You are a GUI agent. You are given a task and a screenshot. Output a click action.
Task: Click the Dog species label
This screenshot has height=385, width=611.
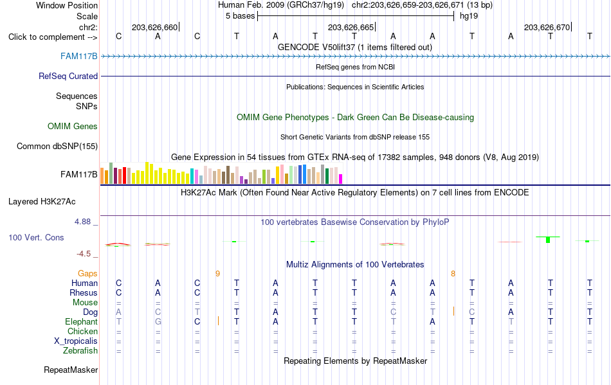pyautogui.click(x=91, y=312)
